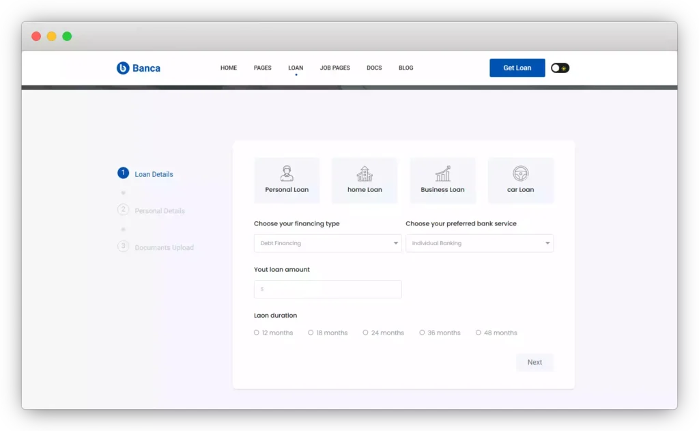Select the home Loan building icon
The image size is (699, 431).
365,173
